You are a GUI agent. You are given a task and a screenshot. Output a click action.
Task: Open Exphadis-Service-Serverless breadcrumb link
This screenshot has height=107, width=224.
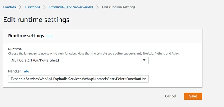71,7
